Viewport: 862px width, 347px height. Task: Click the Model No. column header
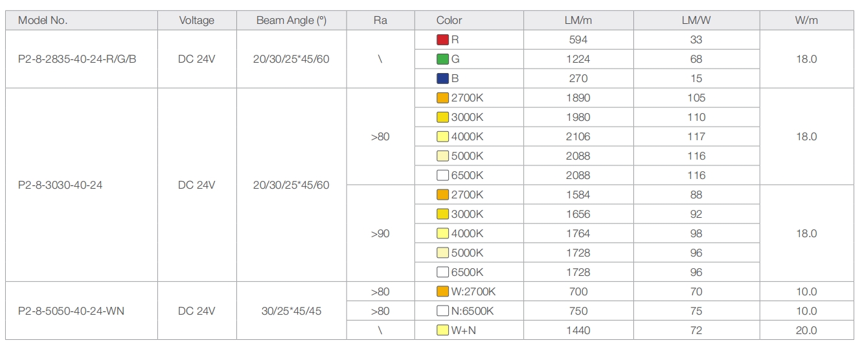point(43,21)
